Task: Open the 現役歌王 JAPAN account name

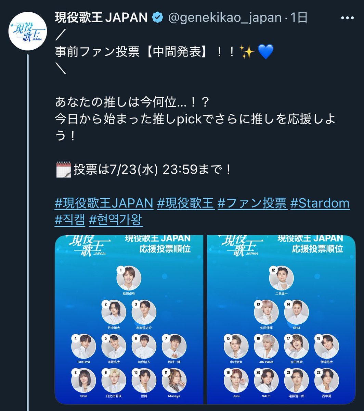Action: [x=101, y=17]
